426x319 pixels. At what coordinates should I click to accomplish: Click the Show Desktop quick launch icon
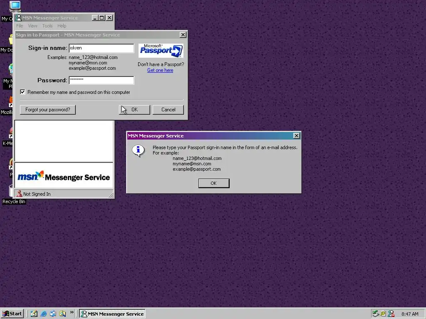34,314
